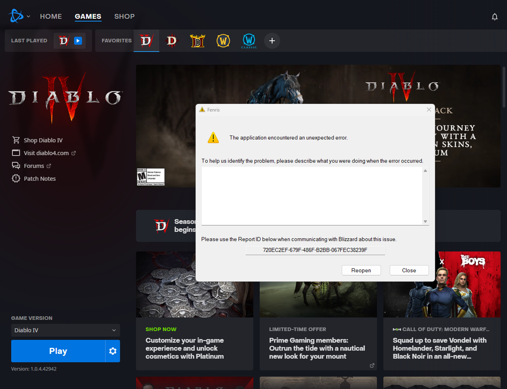Click the Report ID field
This screenshot has width=507, height=389.
coord(315,250)
